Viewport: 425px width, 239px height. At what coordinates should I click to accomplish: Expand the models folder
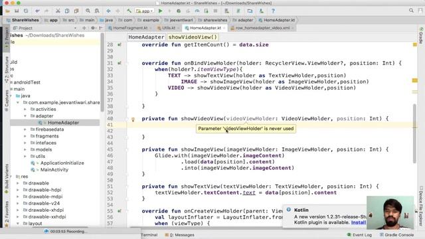25,149
